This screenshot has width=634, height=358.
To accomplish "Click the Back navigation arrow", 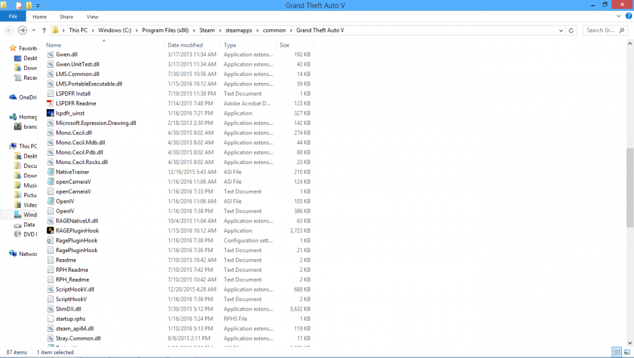I will 9,30.
